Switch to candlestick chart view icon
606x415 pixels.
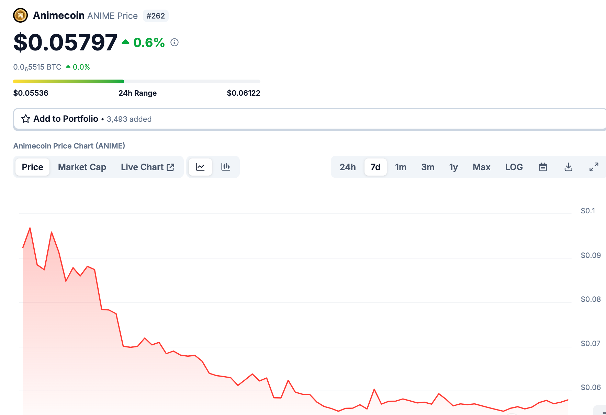point(226,167)
